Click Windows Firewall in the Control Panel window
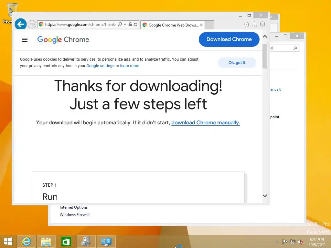Screen dimensions: 331x248 [x=75, y=215]
